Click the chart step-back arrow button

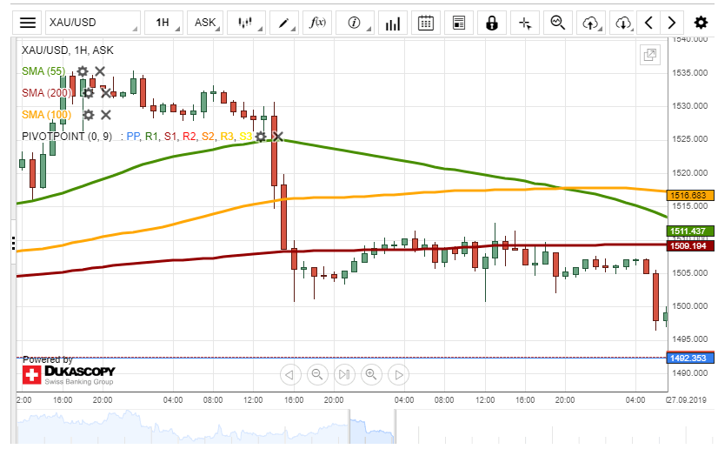(x=290, y=375)
